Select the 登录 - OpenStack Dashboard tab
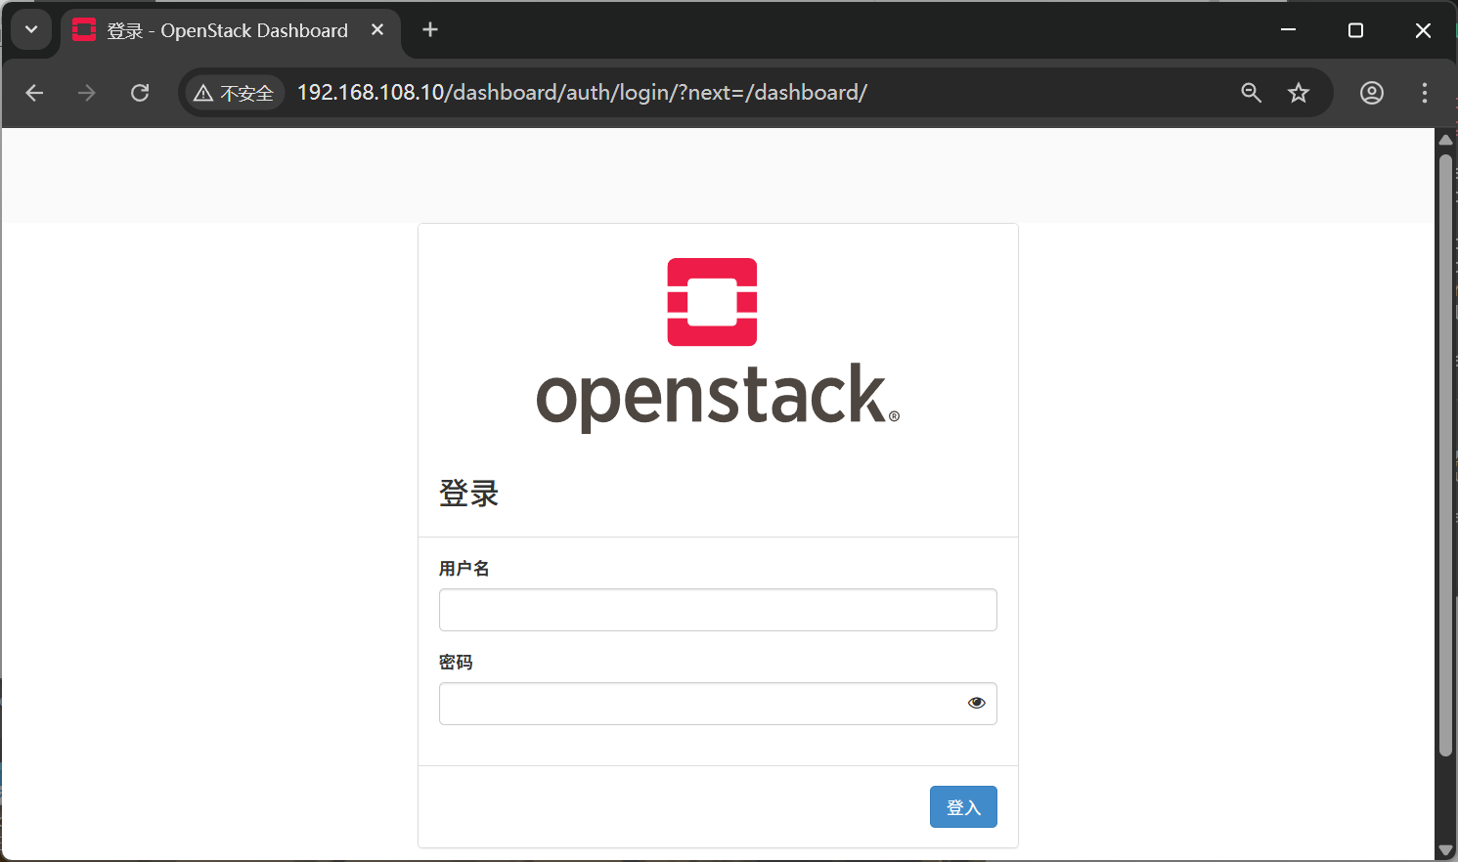The height and width of the screenshot is (862, 1458). pyautogui.click(x=231, y=31)
